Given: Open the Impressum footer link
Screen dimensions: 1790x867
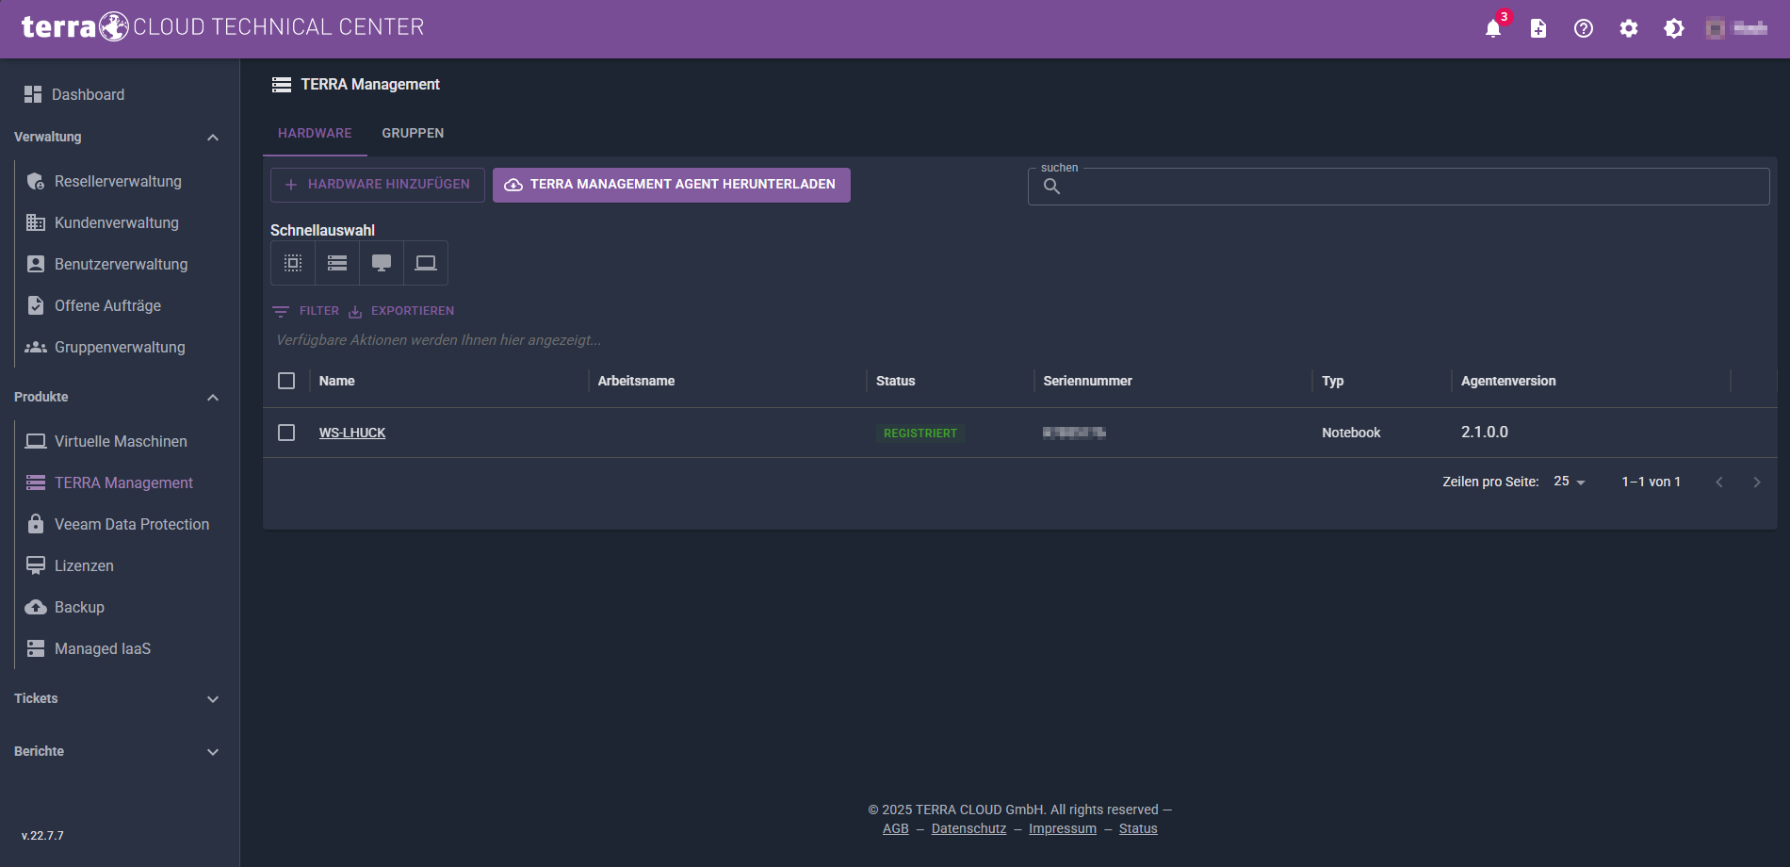Looking at the screenshot, I should (x=1063, y=828).
